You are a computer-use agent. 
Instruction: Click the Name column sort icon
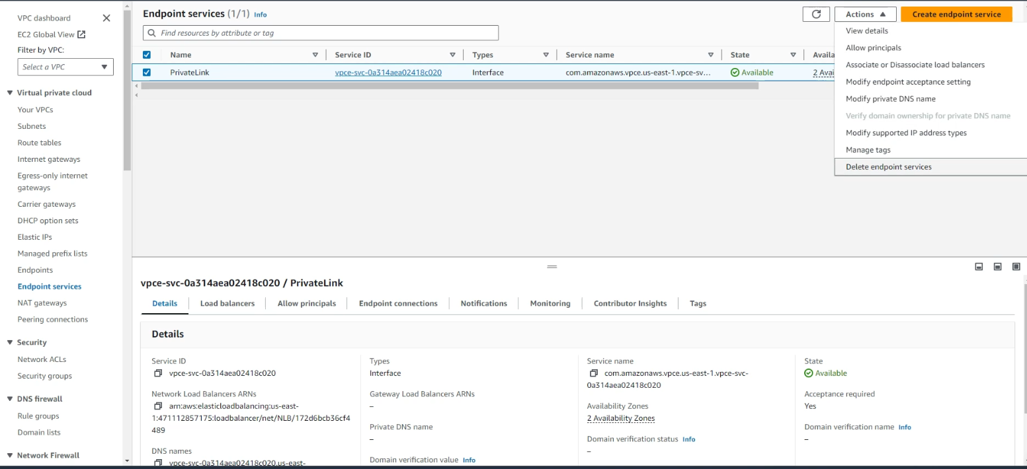click(x=315, y=55)
